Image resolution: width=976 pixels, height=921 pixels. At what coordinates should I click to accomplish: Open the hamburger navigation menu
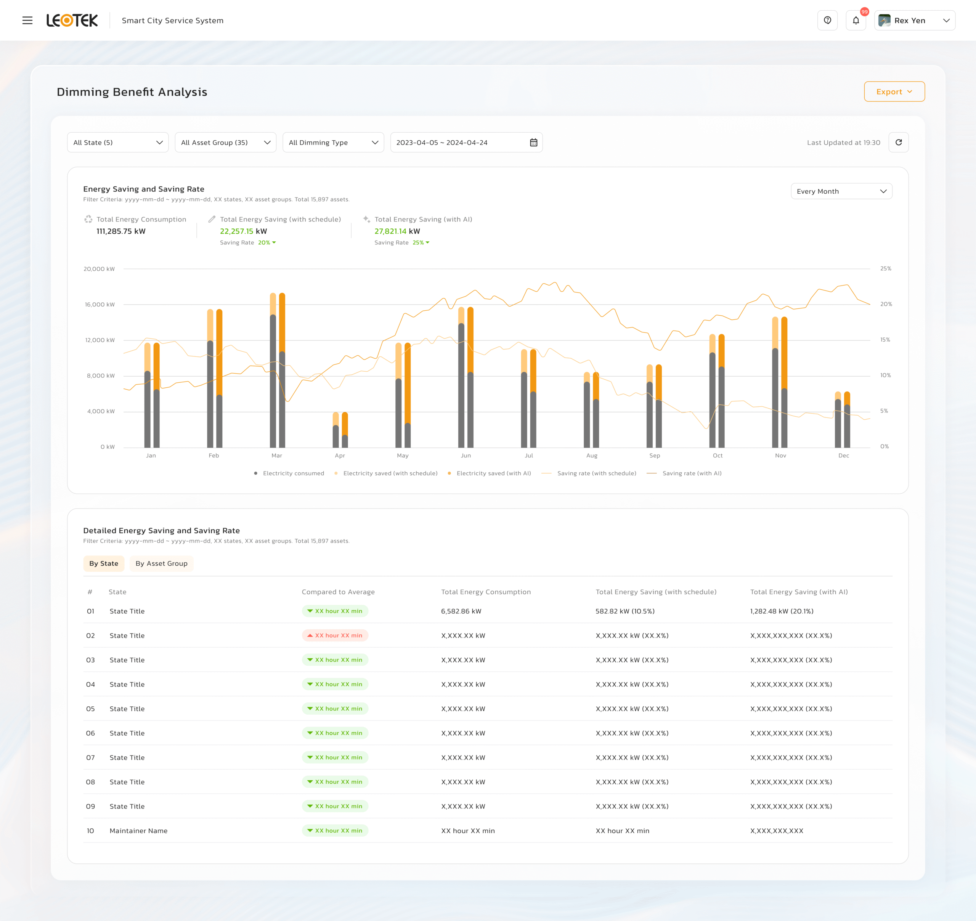click(27, 20)
